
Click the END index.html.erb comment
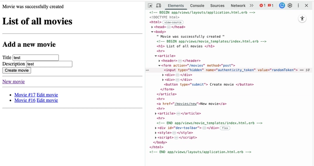[210, 123]
